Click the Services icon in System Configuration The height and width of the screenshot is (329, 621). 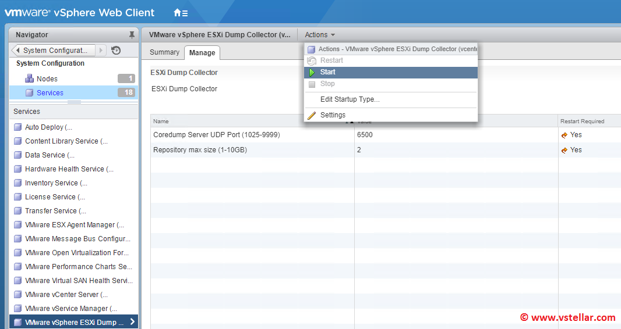[29, 93]
